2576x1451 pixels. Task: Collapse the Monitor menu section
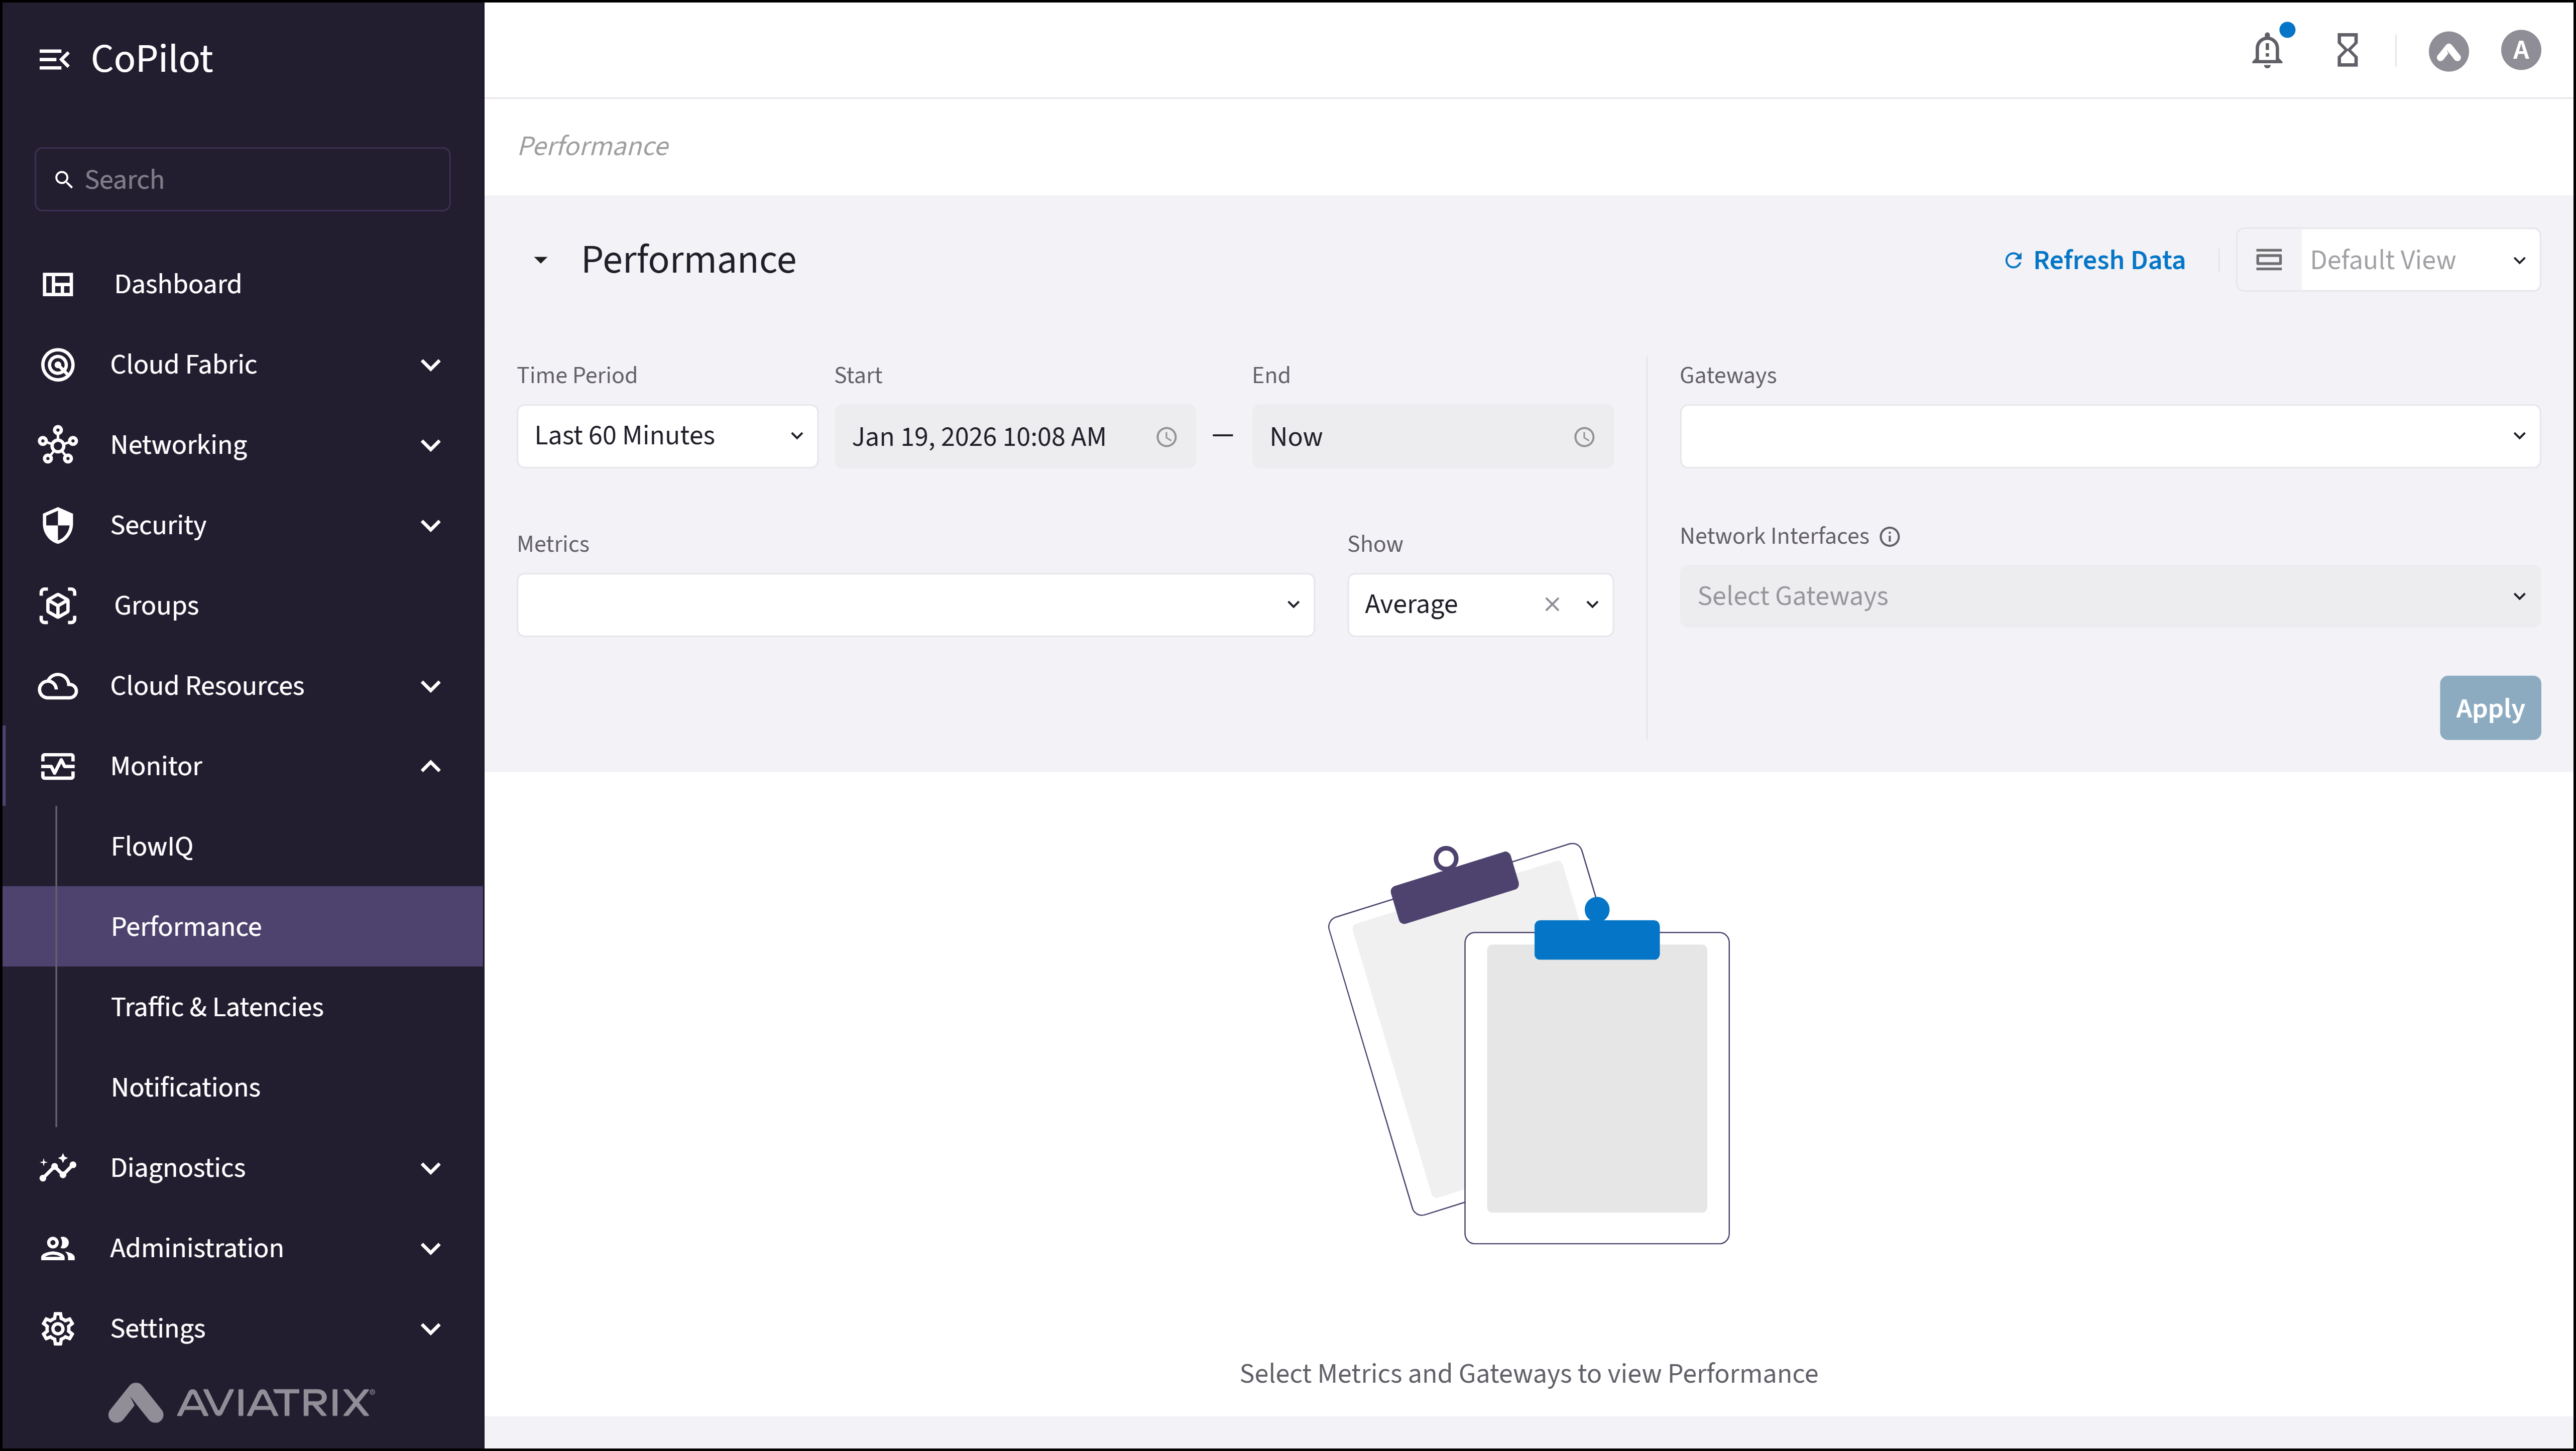click(430, 766)
